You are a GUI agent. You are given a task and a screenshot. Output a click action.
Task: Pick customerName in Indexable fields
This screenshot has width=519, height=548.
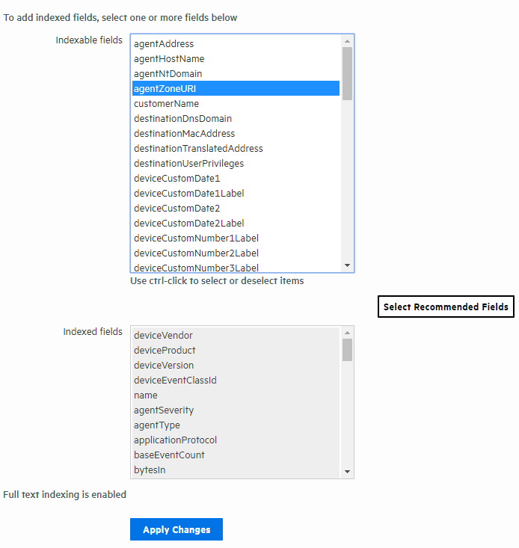pos(166,104)
